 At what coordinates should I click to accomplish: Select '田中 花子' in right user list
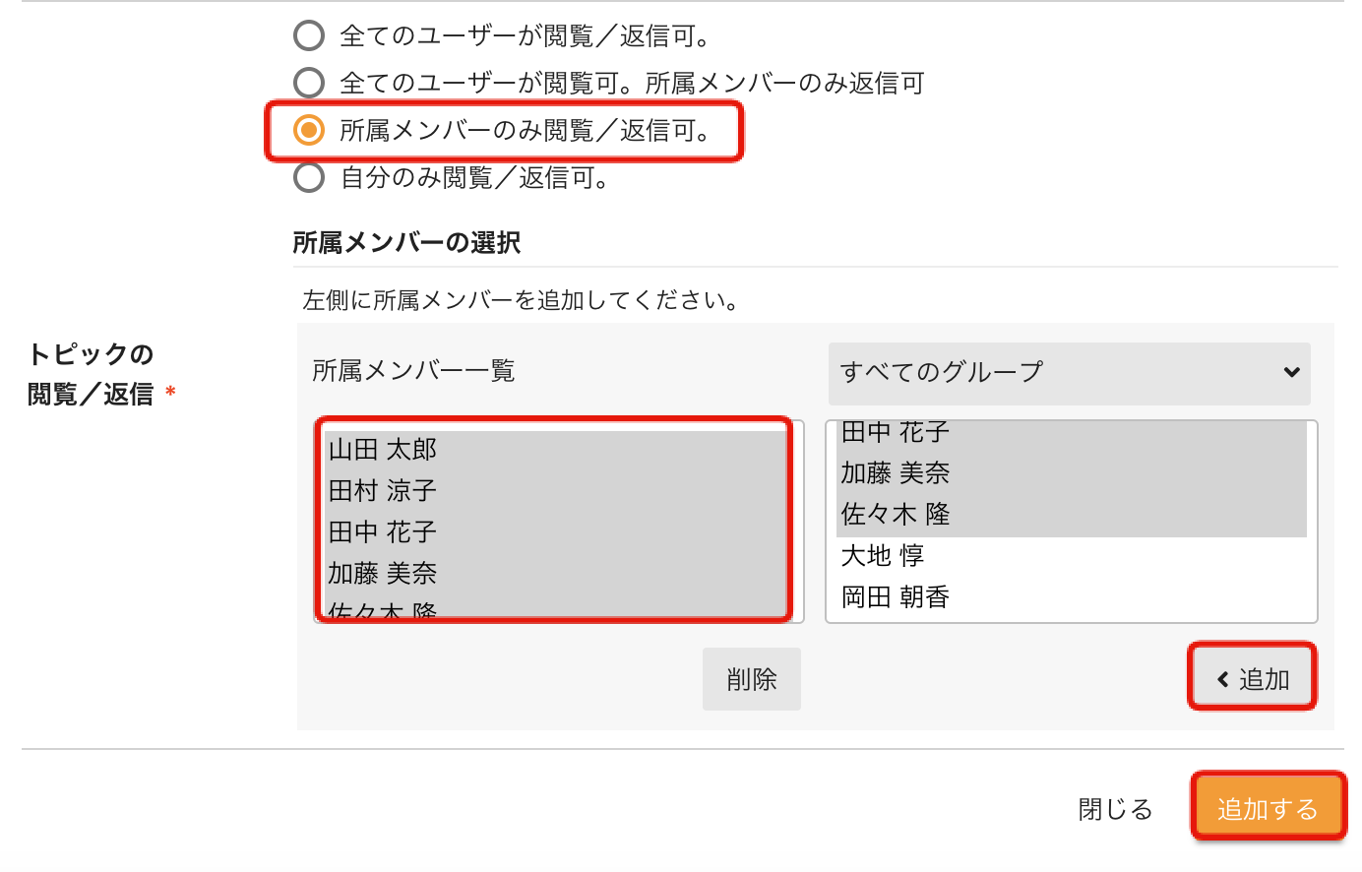tap(895, 433)
